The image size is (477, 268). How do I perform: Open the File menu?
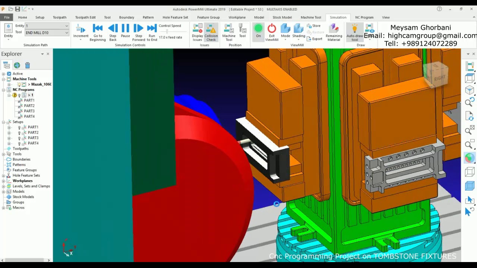7,17
